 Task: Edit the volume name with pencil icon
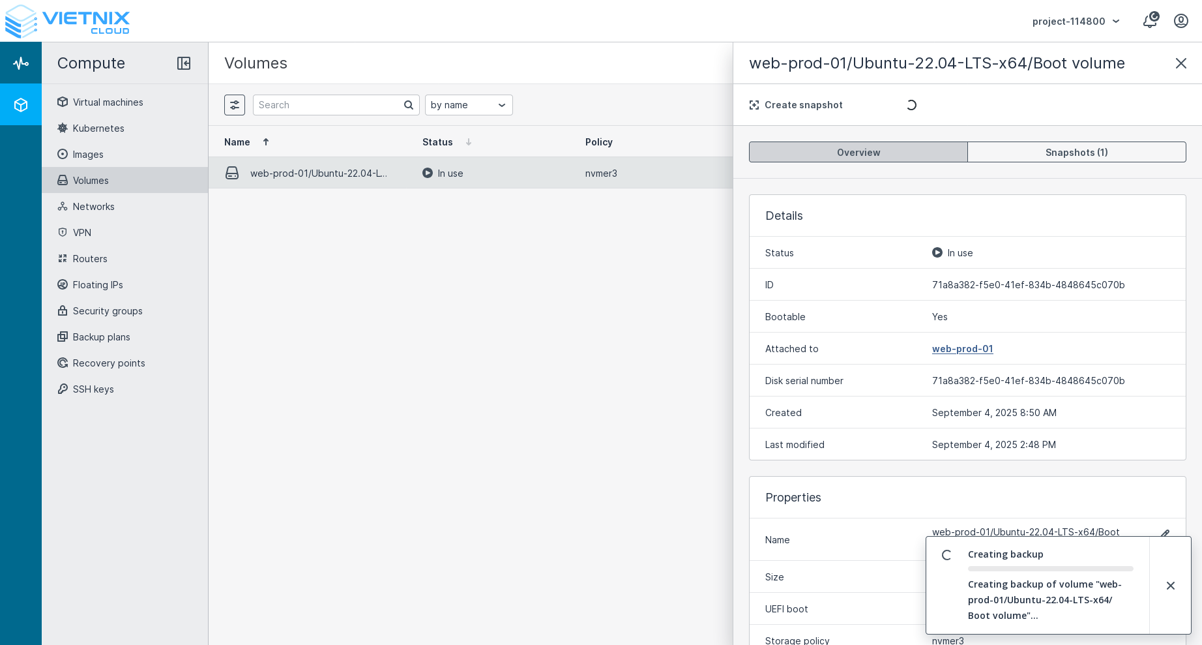[x=1165, y=533]
